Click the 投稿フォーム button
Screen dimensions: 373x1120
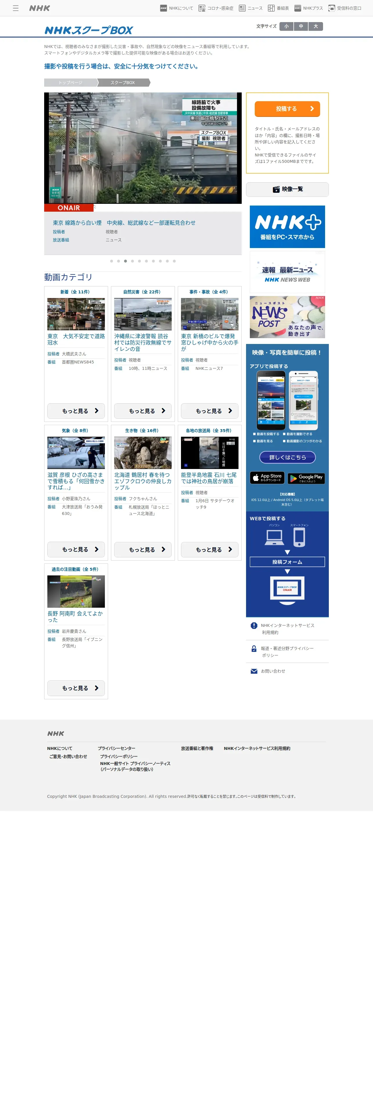(288, 562)
